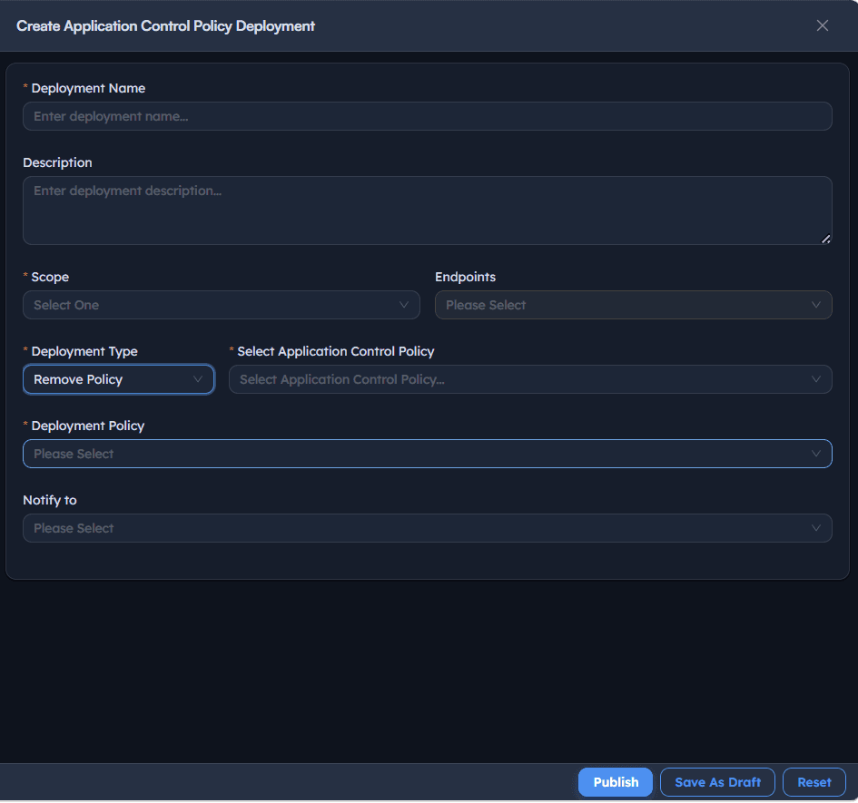
Task: Click the Deployment Name input field
Action: click(x=428, y=116)
